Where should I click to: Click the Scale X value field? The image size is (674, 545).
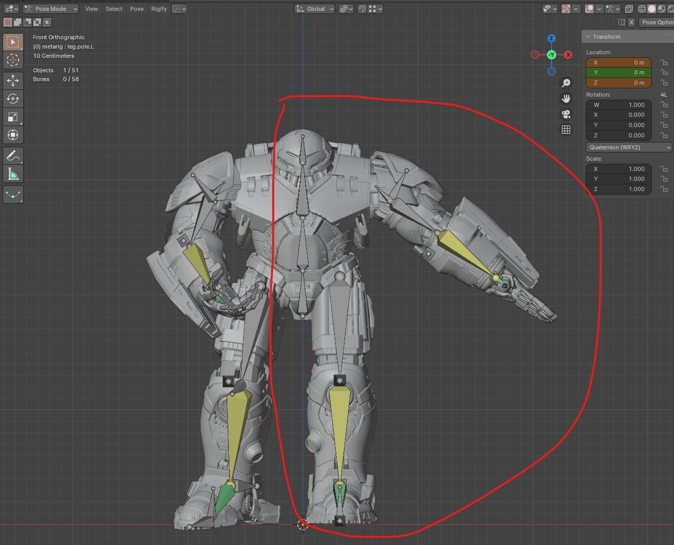619,169
